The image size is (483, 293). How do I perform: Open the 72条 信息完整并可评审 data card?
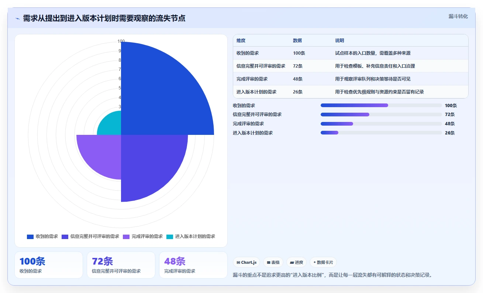coord(121,265)
